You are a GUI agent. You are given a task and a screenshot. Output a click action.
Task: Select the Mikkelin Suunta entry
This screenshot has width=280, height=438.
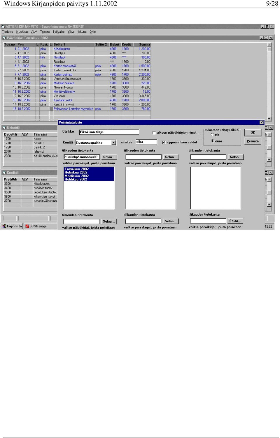coord(77,83)
